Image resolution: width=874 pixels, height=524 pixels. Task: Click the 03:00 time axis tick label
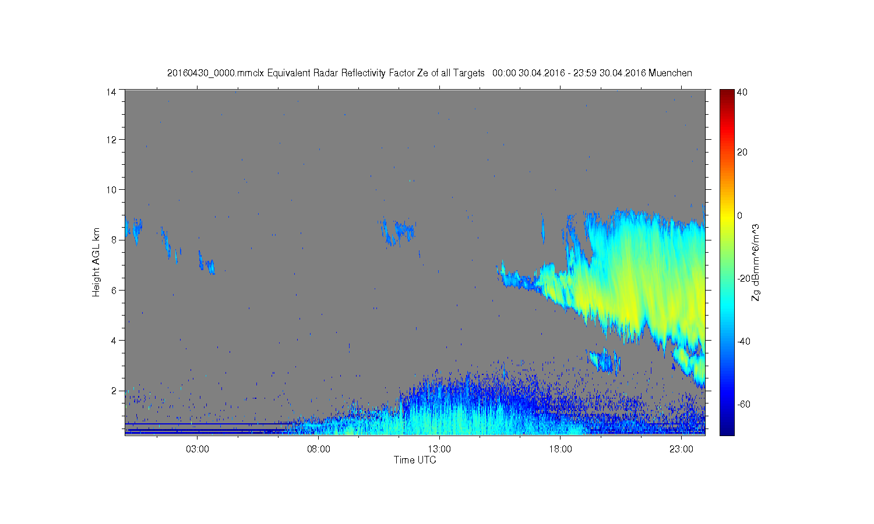coord(198,449)
